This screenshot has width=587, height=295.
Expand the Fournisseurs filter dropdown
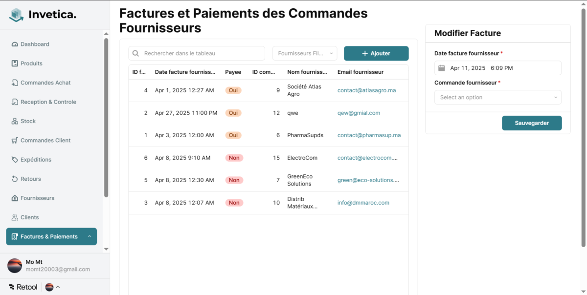click(305, 53)
